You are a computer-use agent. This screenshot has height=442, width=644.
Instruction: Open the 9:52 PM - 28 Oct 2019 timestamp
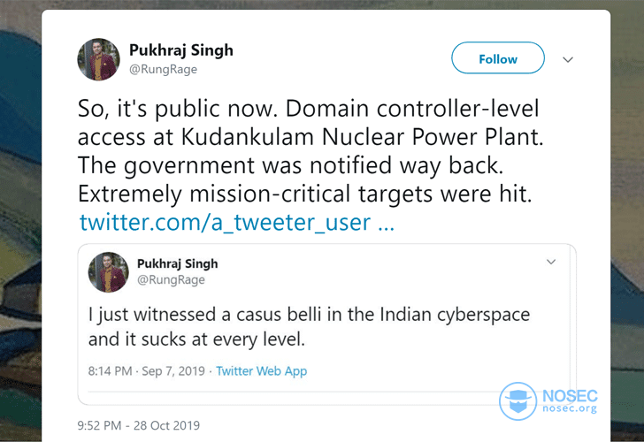pyautogui.click(x=138, y=425)
